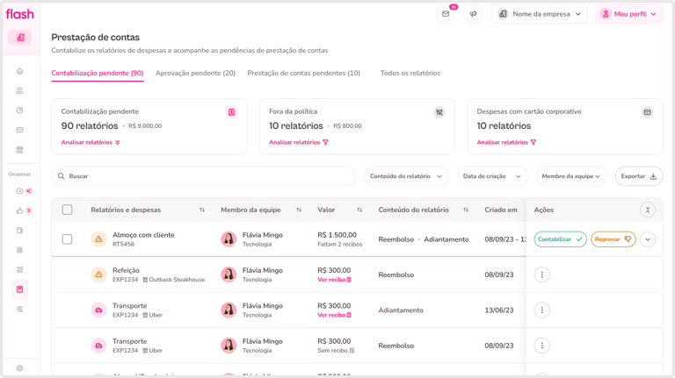Open the settings gear at sidebar bottom

(20, 368)
